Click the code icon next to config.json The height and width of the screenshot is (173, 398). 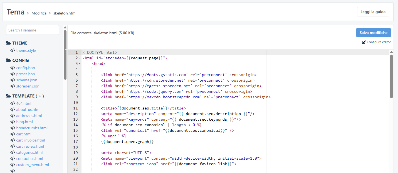pos(13,68)
